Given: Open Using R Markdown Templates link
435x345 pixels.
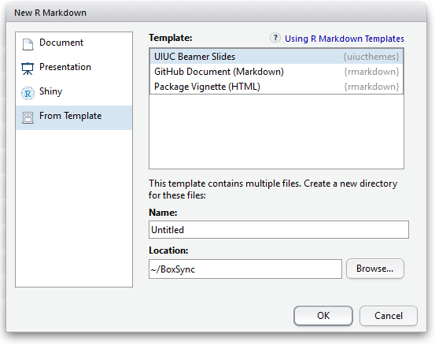Looking at the screenshot, I should tap(345, 39).
